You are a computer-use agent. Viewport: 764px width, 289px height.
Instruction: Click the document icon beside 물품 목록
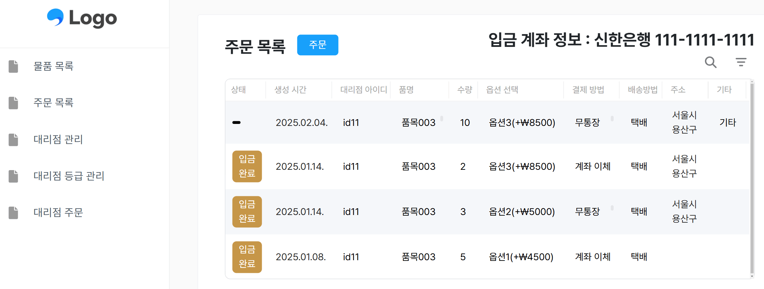click(x=13, y=66)
